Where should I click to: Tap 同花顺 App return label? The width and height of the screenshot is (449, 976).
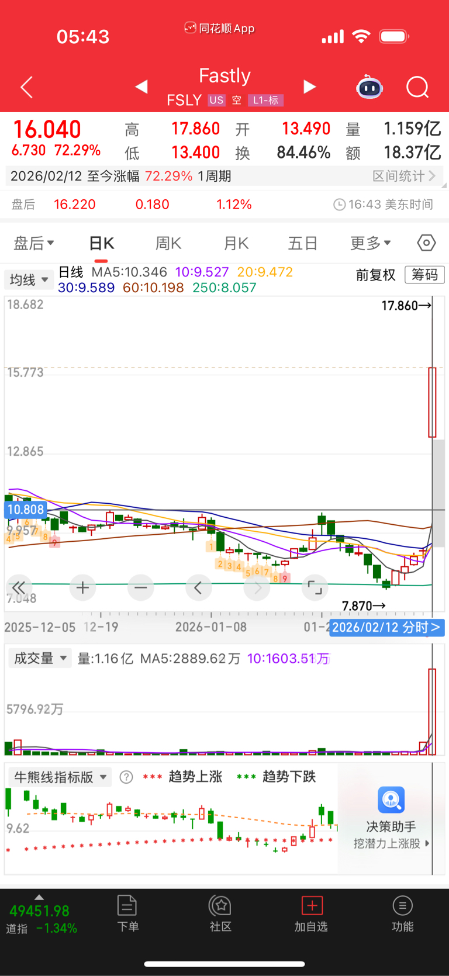220,28
